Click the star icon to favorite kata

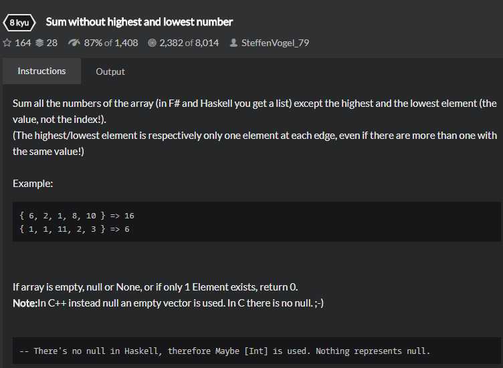pyautogui.click(x=7, y=43)
